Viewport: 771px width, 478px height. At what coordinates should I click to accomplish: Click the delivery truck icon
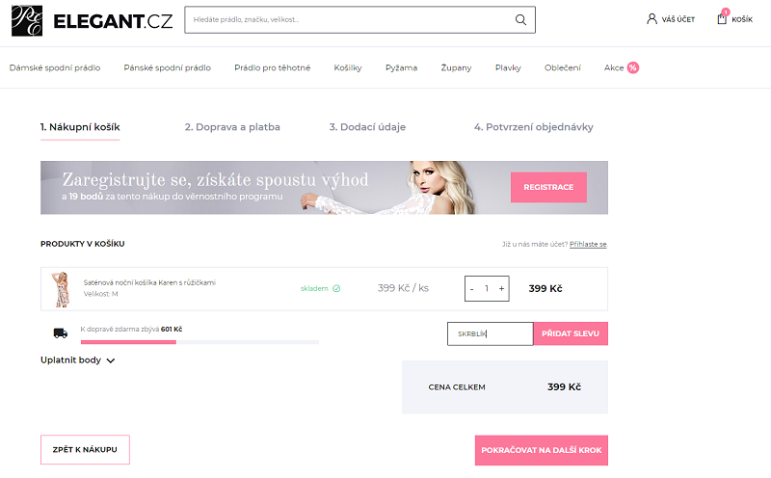pos(61,333)
